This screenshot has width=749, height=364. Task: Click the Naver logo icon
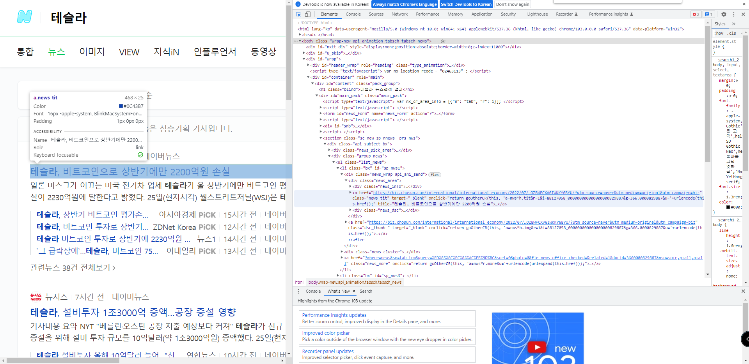(25, 17)
